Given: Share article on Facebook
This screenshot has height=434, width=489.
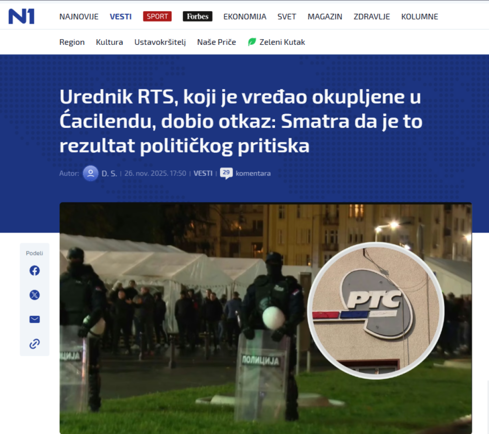Looking at the screenshot, I should (34, 271).
